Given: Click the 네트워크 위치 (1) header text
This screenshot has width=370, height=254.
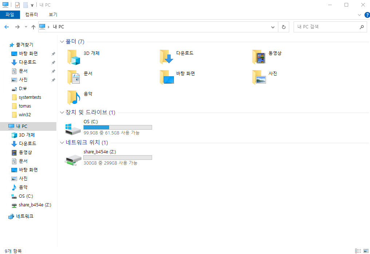Looking at the screenshot, I should [87, 142].
